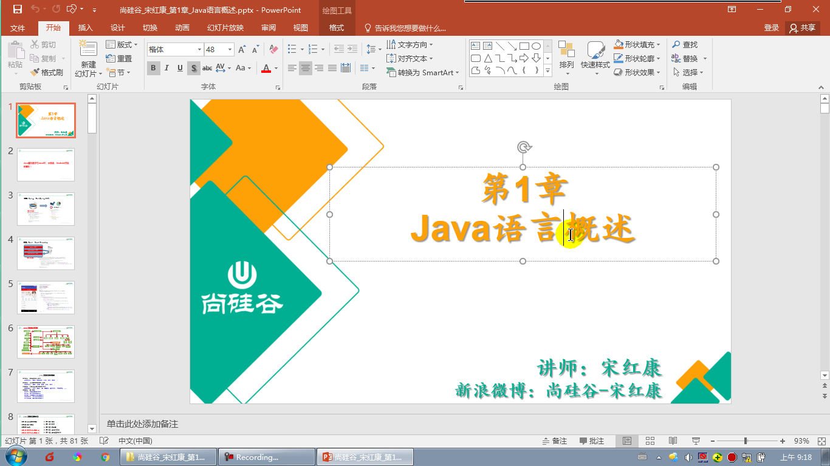Select the text box shape in gallery

pos(476,46)
